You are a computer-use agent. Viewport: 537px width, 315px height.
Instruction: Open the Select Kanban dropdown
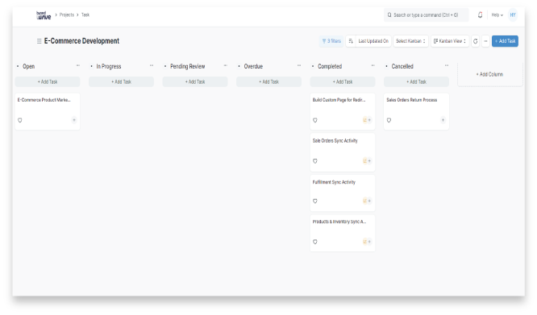point(410,41)
